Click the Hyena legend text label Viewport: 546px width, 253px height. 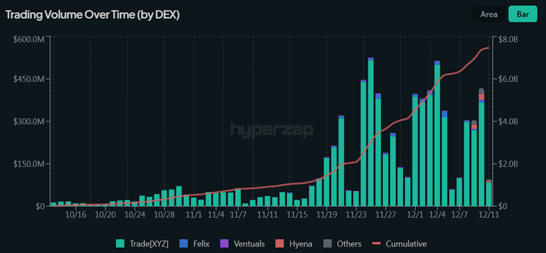301,243
